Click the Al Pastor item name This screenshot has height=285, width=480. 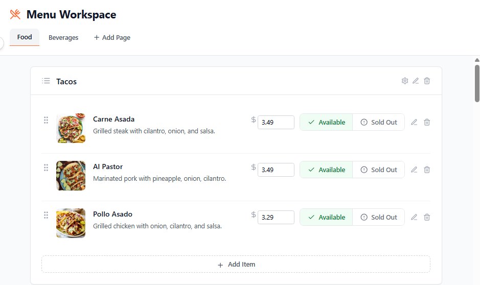tap(108, 167)
